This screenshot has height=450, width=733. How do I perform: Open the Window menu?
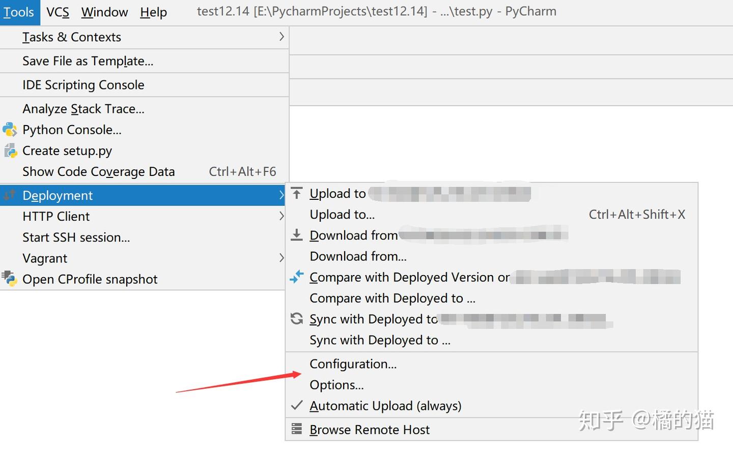pos(104,12)
